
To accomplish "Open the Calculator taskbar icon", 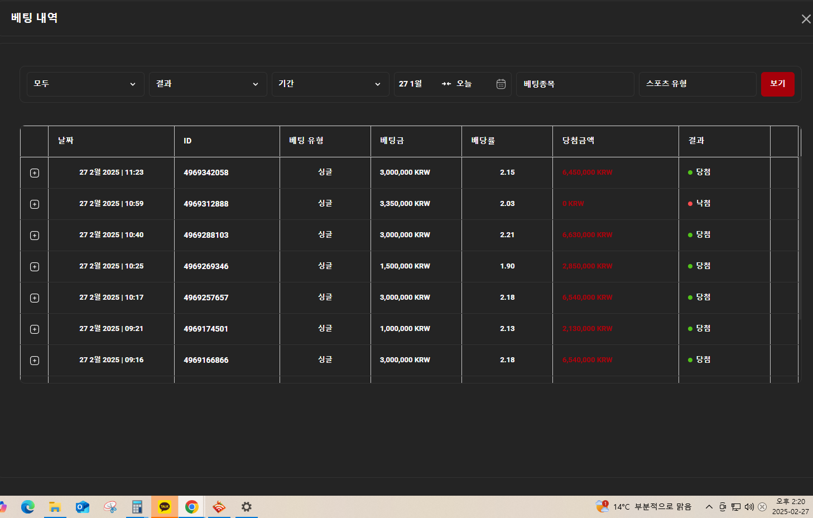I will coord(137,507).
